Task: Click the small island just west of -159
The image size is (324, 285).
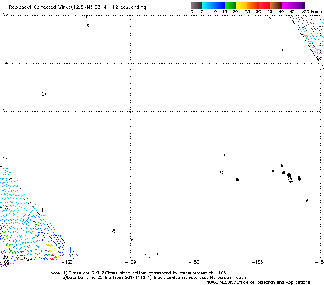Action: coord(114,231)
